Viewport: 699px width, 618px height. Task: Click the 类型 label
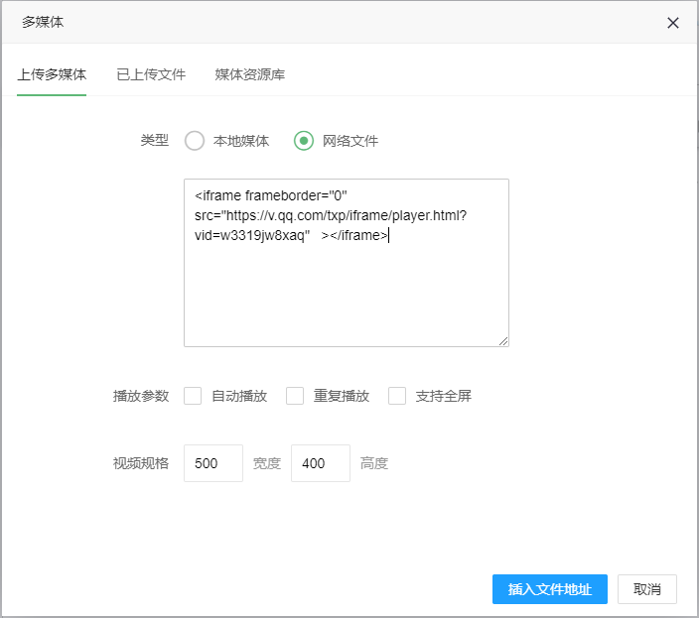tap(154, 140)
